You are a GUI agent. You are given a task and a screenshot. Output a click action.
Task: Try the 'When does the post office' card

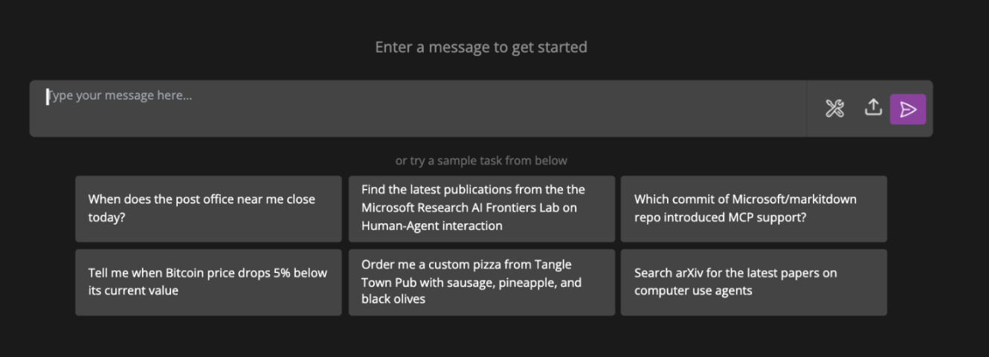(208, 208)
